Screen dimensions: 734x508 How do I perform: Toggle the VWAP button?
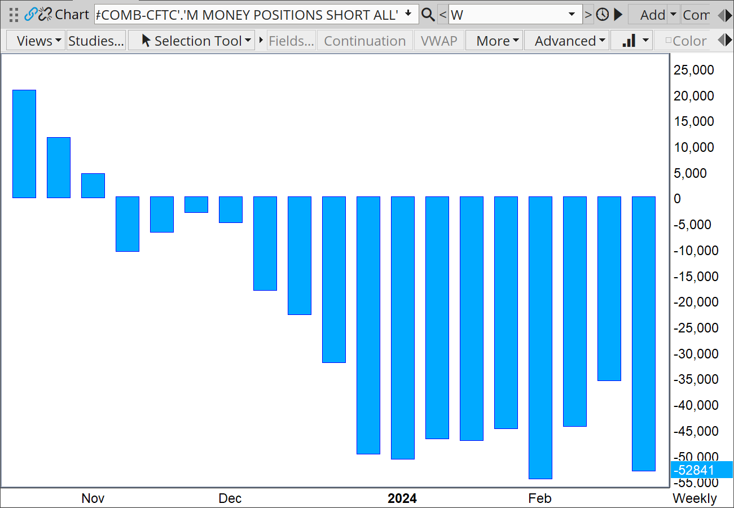(x=439, y=41)
